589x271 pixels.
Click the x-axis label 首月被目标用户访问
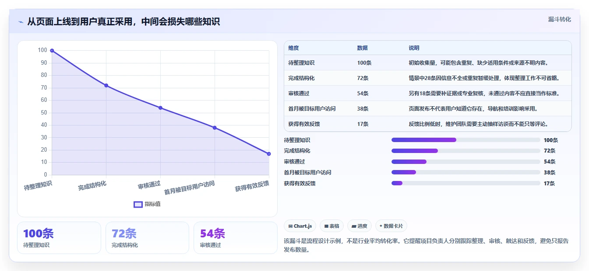(x=190, y=188)
